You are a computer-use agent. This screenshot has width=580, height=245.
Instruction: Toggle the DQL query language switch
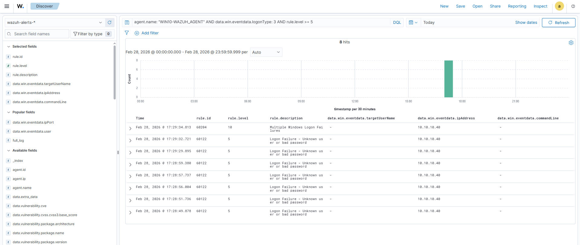pos(397,23)
